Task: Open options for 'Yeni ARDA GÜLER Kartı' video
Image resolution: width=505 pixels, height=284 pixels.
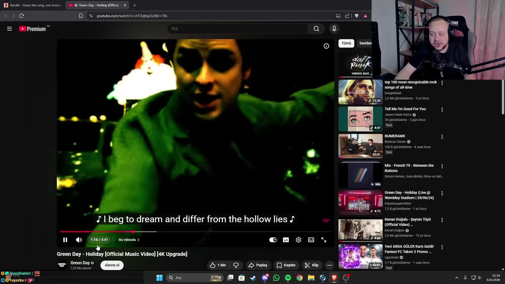Action: tap(442, 247)
